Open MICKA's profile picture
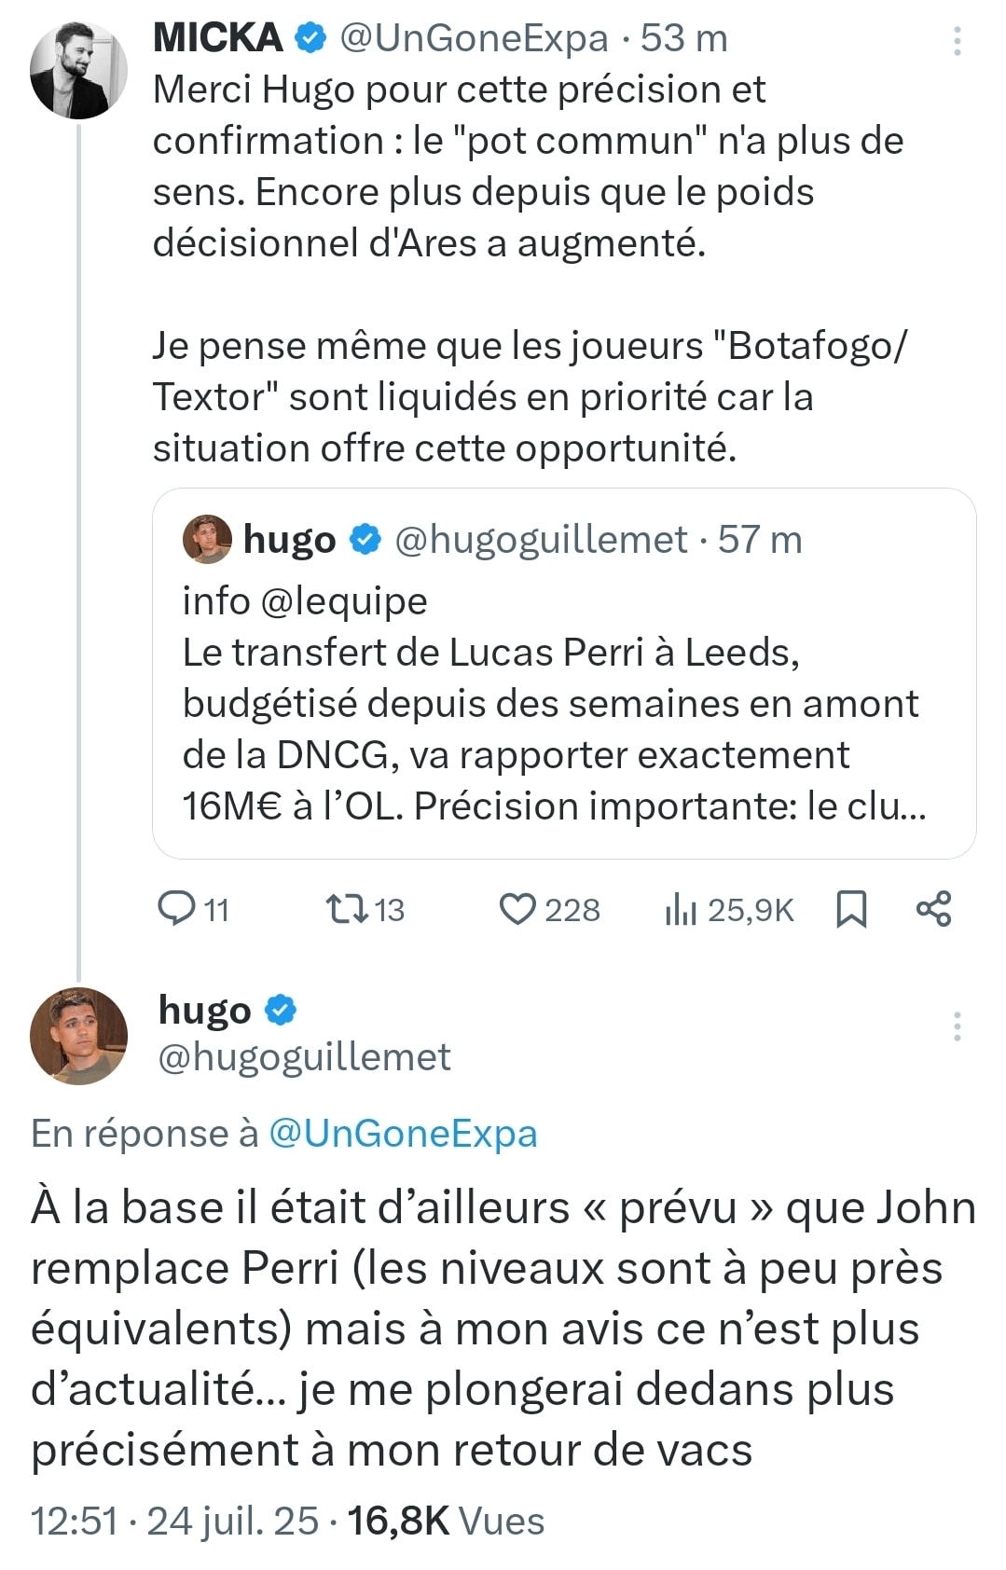 [x=78, y=70]
